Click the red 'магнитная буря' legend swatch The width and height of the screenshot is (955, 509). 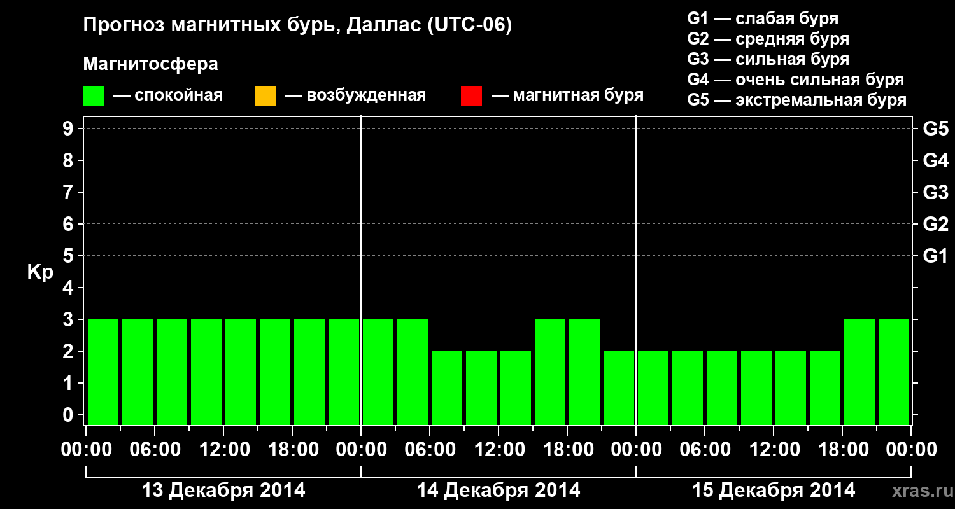click(x=471, y=96)
